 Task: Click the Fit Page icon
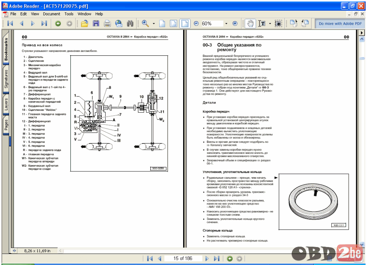pyautogui.click(x=174, y=23)
